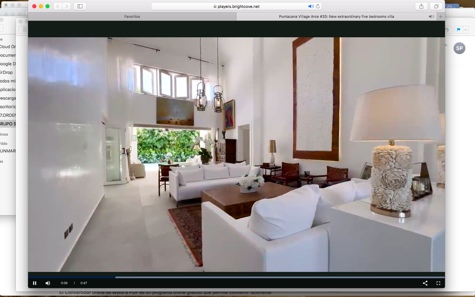Select the Puntacana Village Arce tab
This screenshot has height=297, width=475.
[x=336, y=16]
